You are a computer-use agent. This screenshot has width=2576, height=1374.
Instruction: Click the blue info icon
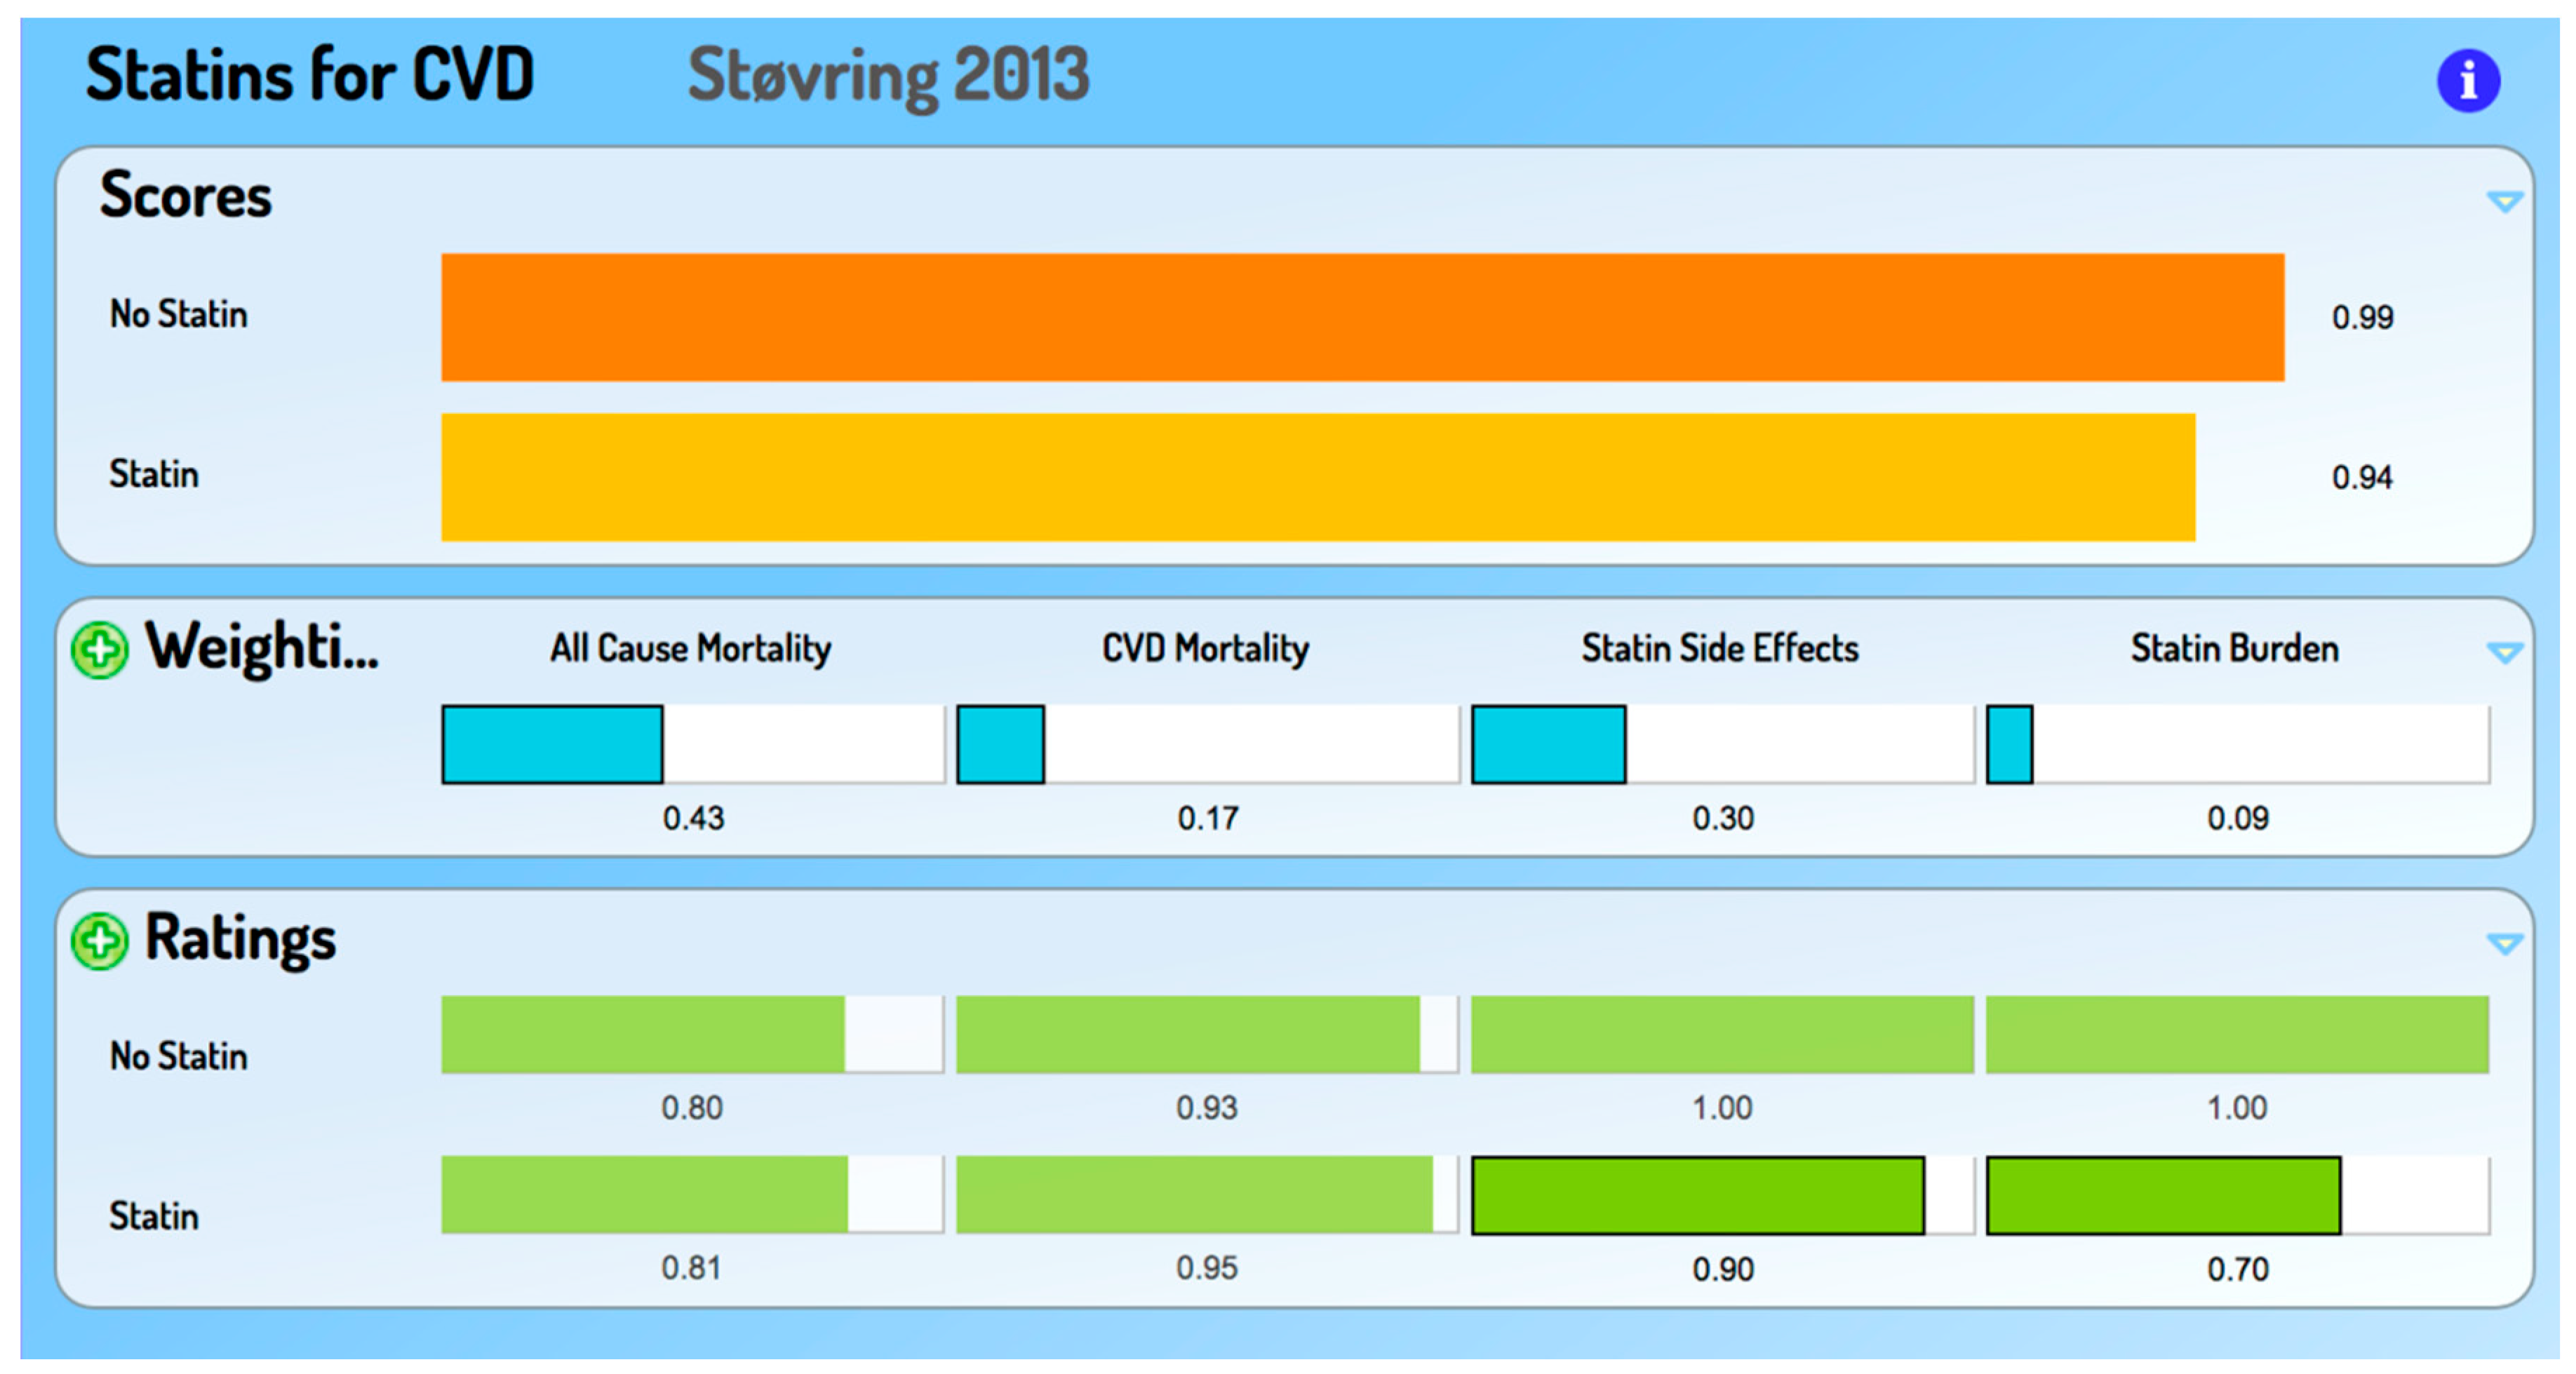(x=2467, y=81)
